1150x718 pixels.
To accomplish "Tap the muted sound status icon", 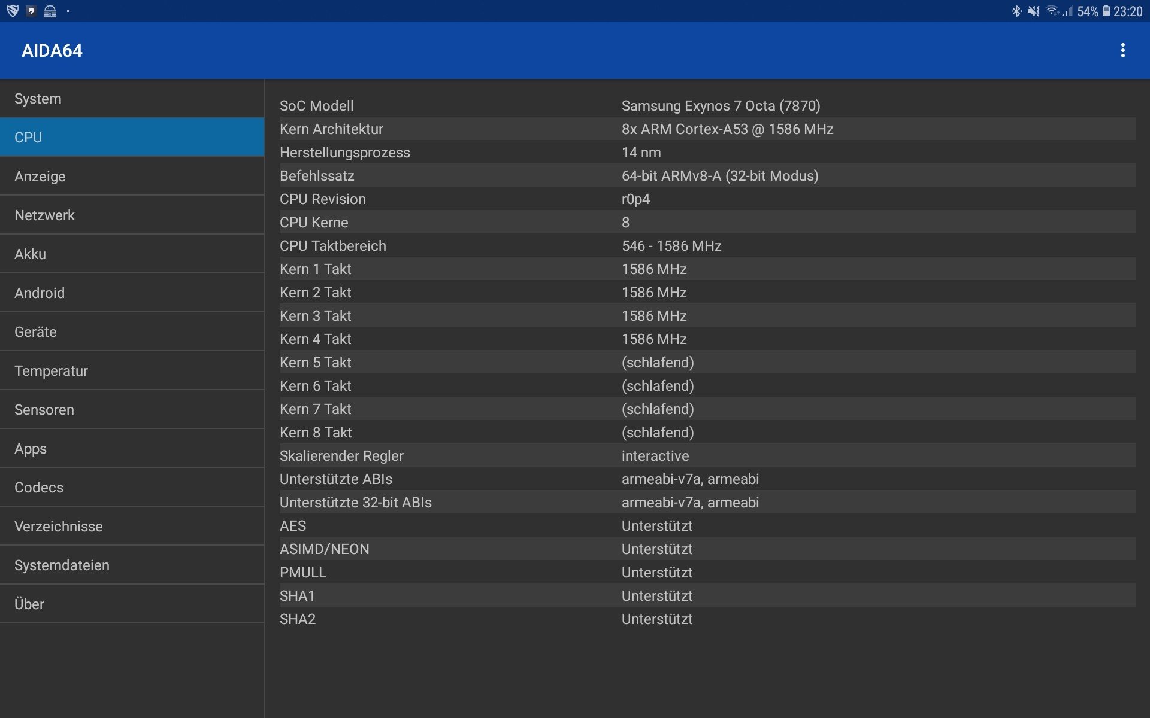I will coord(1034,11).
